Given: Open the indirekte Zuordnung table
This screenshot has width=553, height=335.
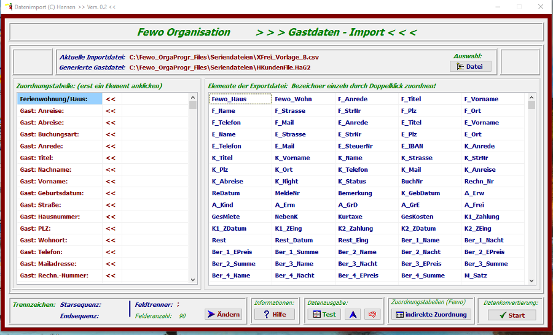Looking at the screenshot, I should tap(431, 314).
